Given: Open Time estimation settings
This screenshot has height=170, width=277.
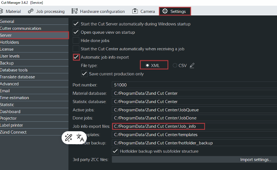Looking at the screenshot, I should pyautogui.click(x=34, y=98).
